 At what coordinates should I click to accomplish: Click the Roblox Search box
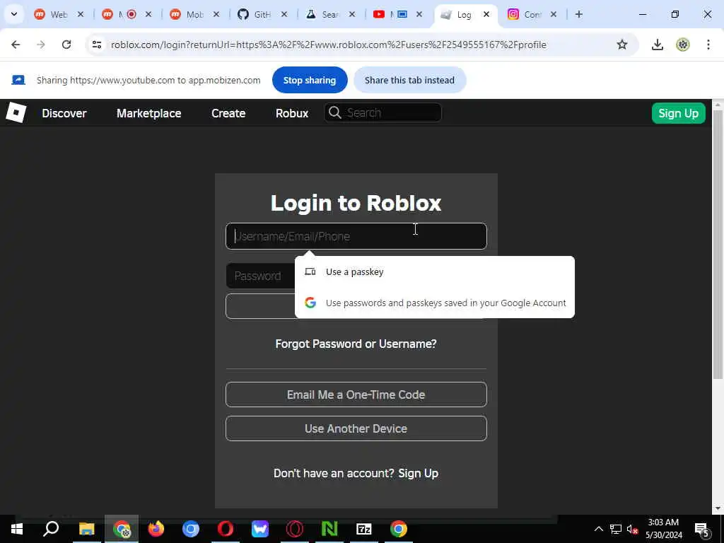coord(383,112)
